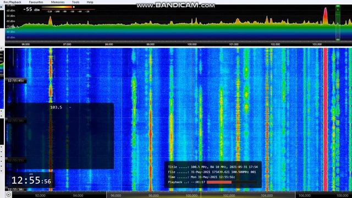Click the 106.000 band overview label
This screenshot has height=198, width=352.
pos(304,196)
